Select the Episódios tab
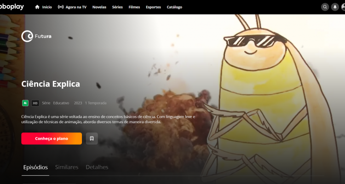345x184 pixels. pyautogui.click(x=35, y=167)
